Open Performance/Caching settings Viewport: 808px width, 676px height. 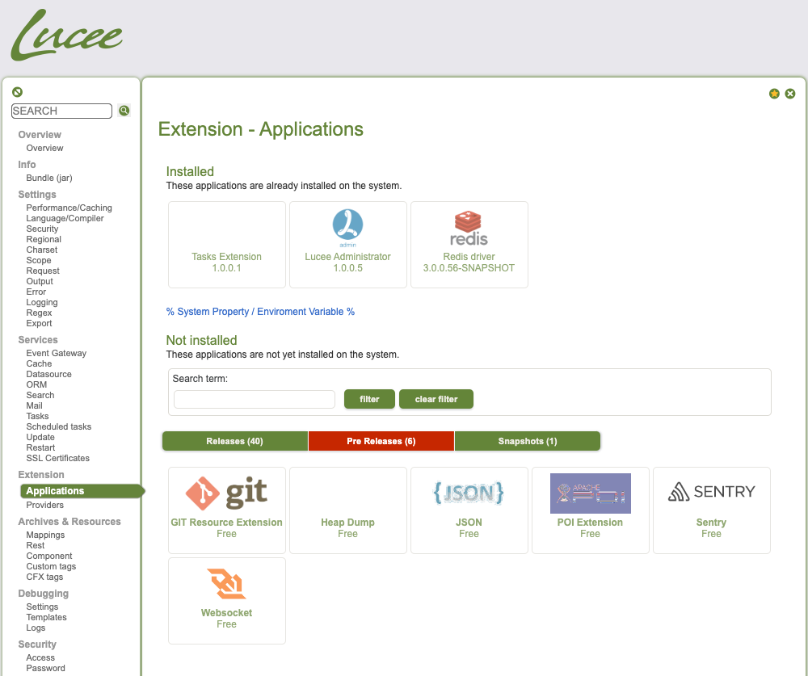pos(69,208)
